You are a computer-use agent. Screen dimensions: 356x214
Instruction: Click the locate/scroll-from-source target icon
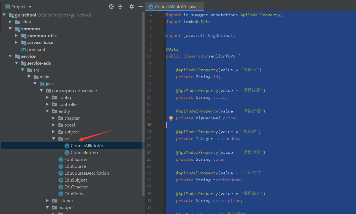(111, 7)
